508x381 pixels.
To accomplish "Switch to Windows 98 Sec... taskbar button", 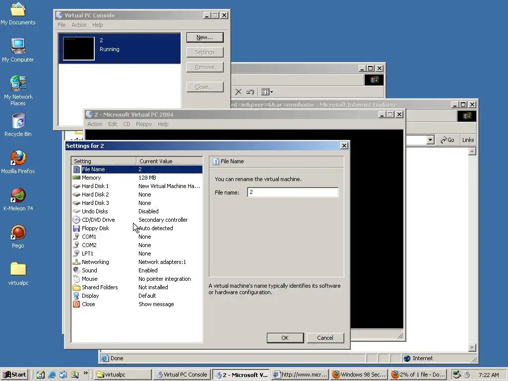I will [359, 375].
